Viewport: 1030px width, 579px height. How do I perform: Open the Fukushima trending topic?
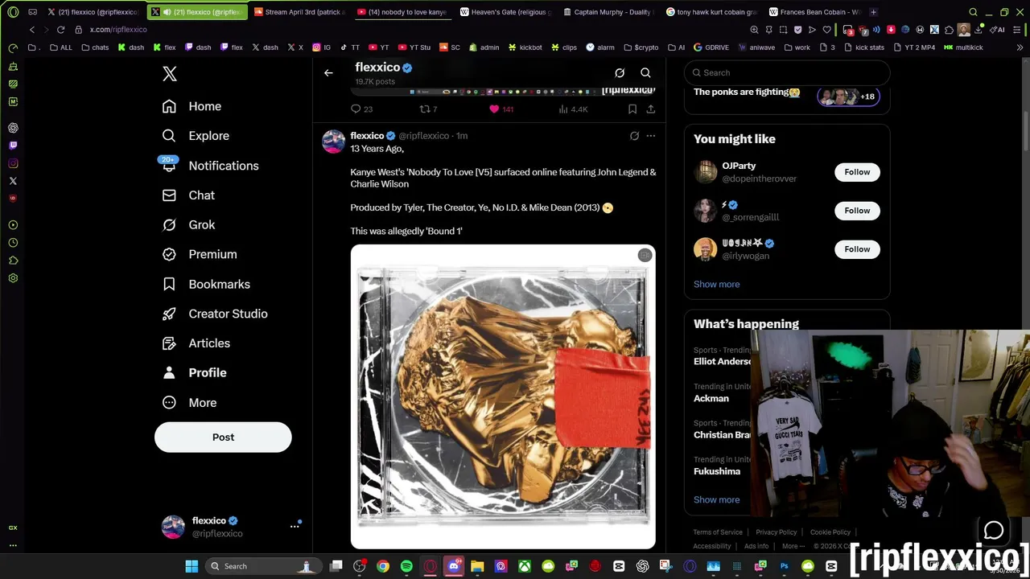717,472
